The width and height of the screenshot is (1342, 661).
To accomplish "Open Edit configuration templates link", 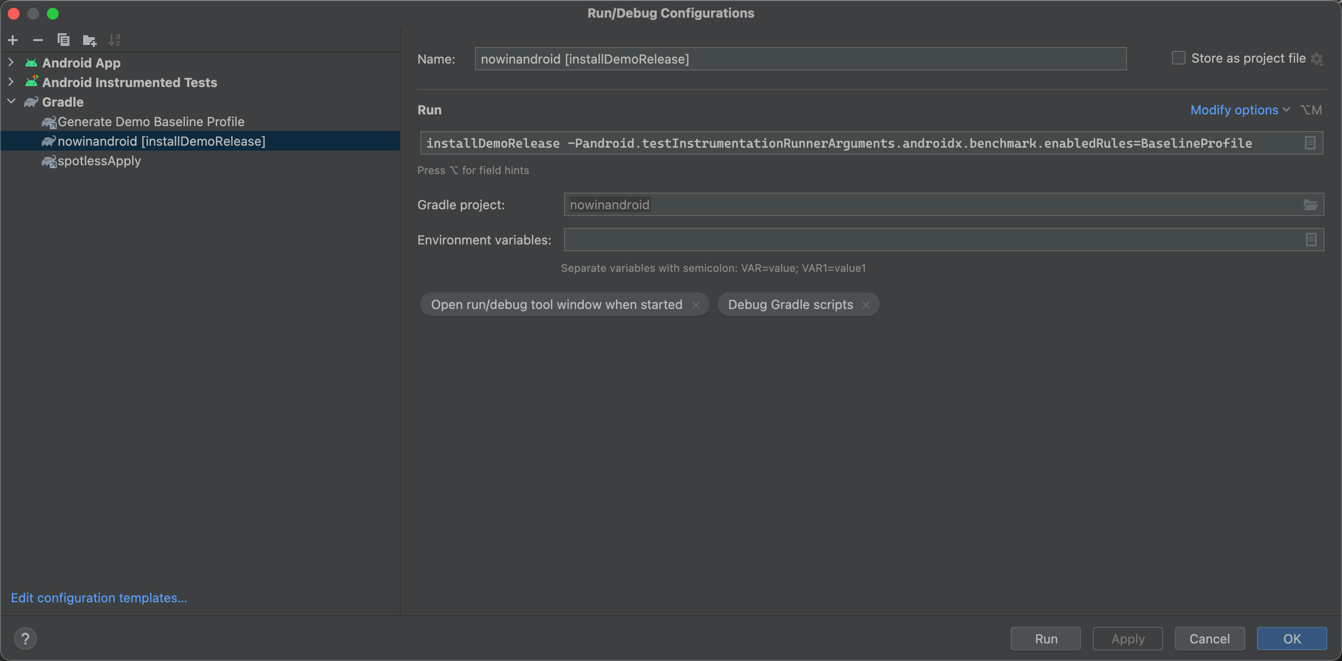I will [x=99, y=597].
